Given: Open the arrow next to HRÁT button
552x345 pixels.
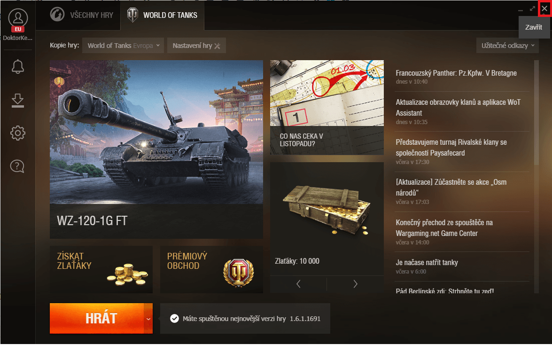Looking at the screenshot, I should (148, 319).
